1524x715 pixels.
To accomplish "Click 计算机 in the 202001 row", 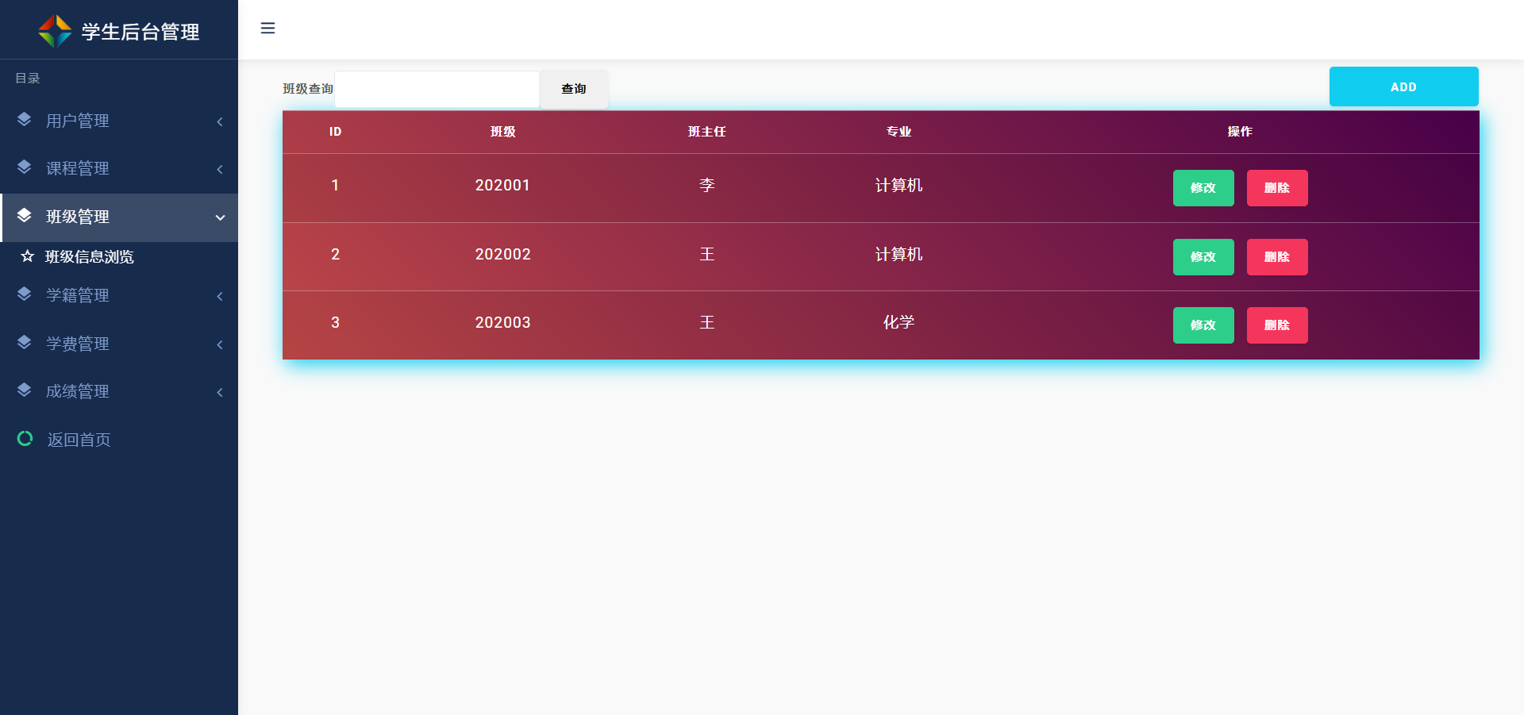I will tap(899, 185).
